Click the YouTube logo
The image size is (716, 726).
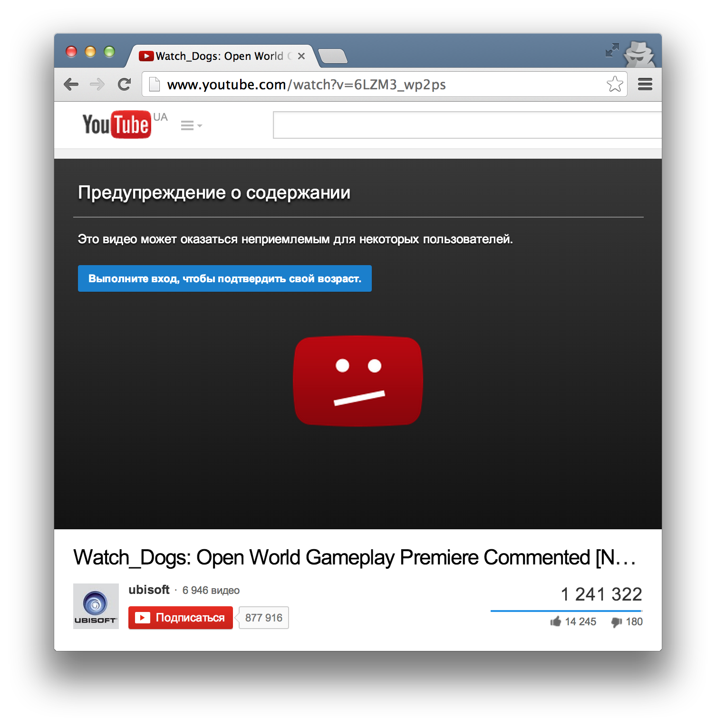(x=116, y=124)
